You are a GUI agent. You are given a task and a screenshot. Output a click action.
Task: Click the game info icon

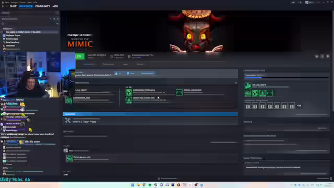point(322,56)
